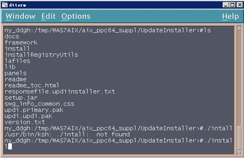
Task: Click the responsefile.updiinstaller.txt line
Action: (x=60, y=91)
